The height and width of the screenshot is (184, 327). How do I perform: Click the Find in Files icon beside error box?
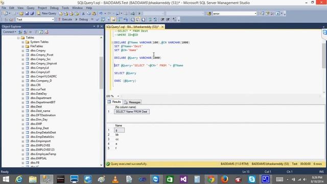pos(209,14)
